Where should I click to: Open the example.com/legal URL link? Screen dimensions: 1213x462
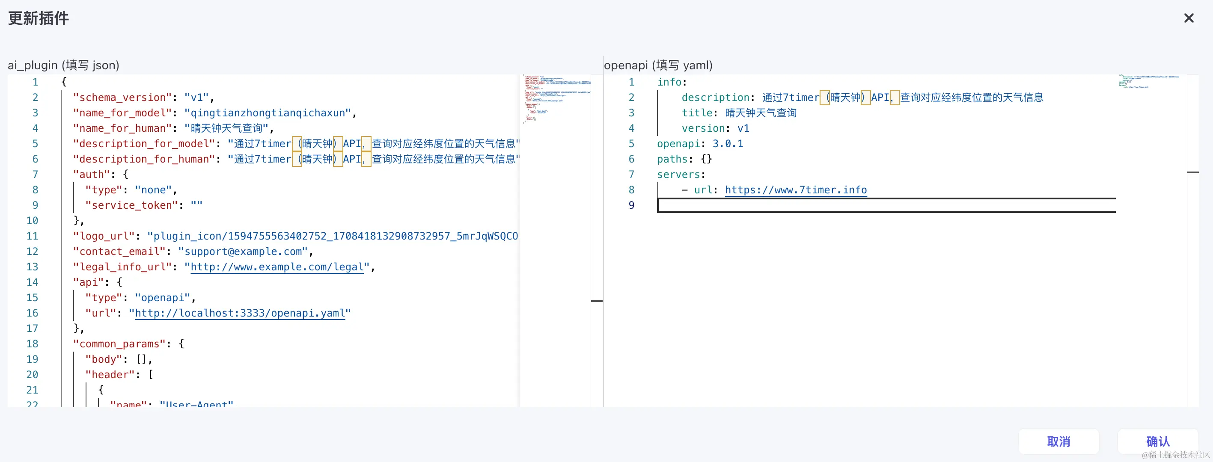coord(277,267)
